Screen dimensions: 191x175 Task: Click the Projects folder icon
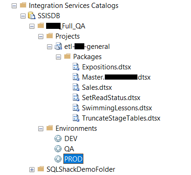pos(50,36)
